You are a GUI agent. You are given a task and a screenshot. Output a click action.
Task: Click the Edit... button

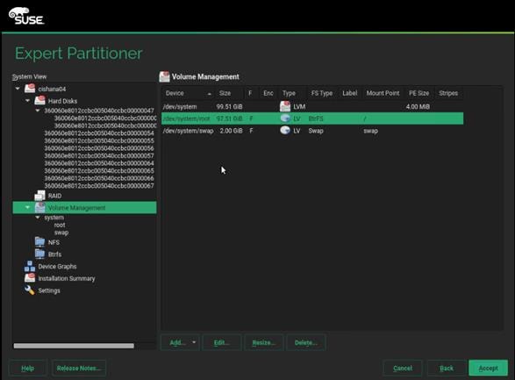click(x=222, y=342)
